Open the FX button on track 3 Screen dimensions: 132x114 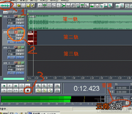[x=20, y=57]
